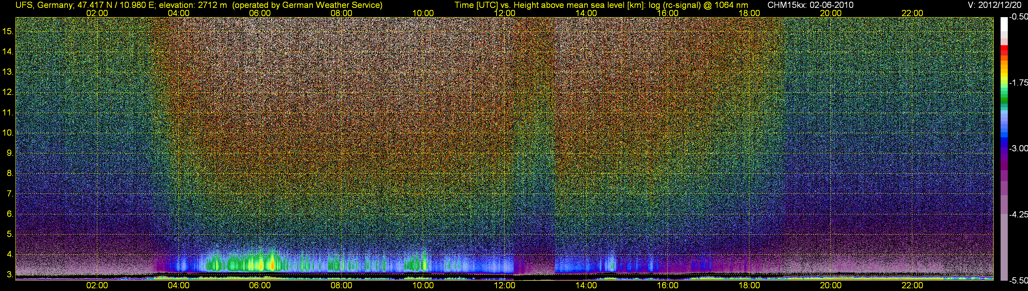Click the 16:00 label on top time axis
The image size is (1028, 291).
[668, 13]
